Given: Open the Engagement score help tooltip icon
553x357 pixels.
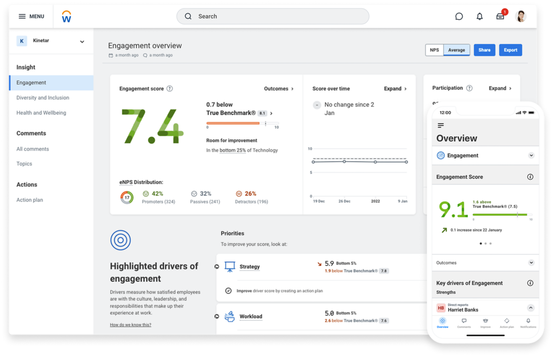Looking at the screenshot, I should [x=170, y=89].
